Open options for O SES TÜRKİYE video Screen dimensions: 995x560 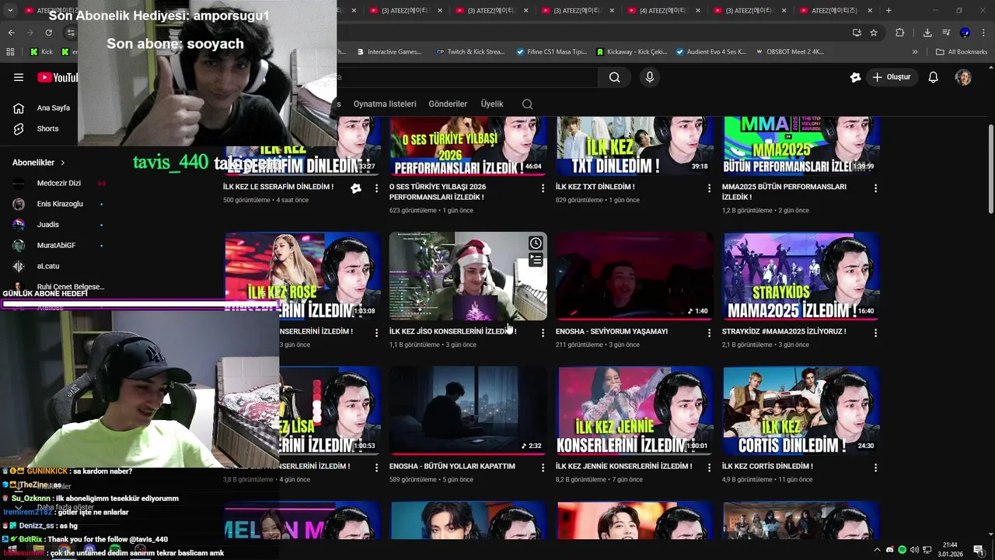pos(543,188)
